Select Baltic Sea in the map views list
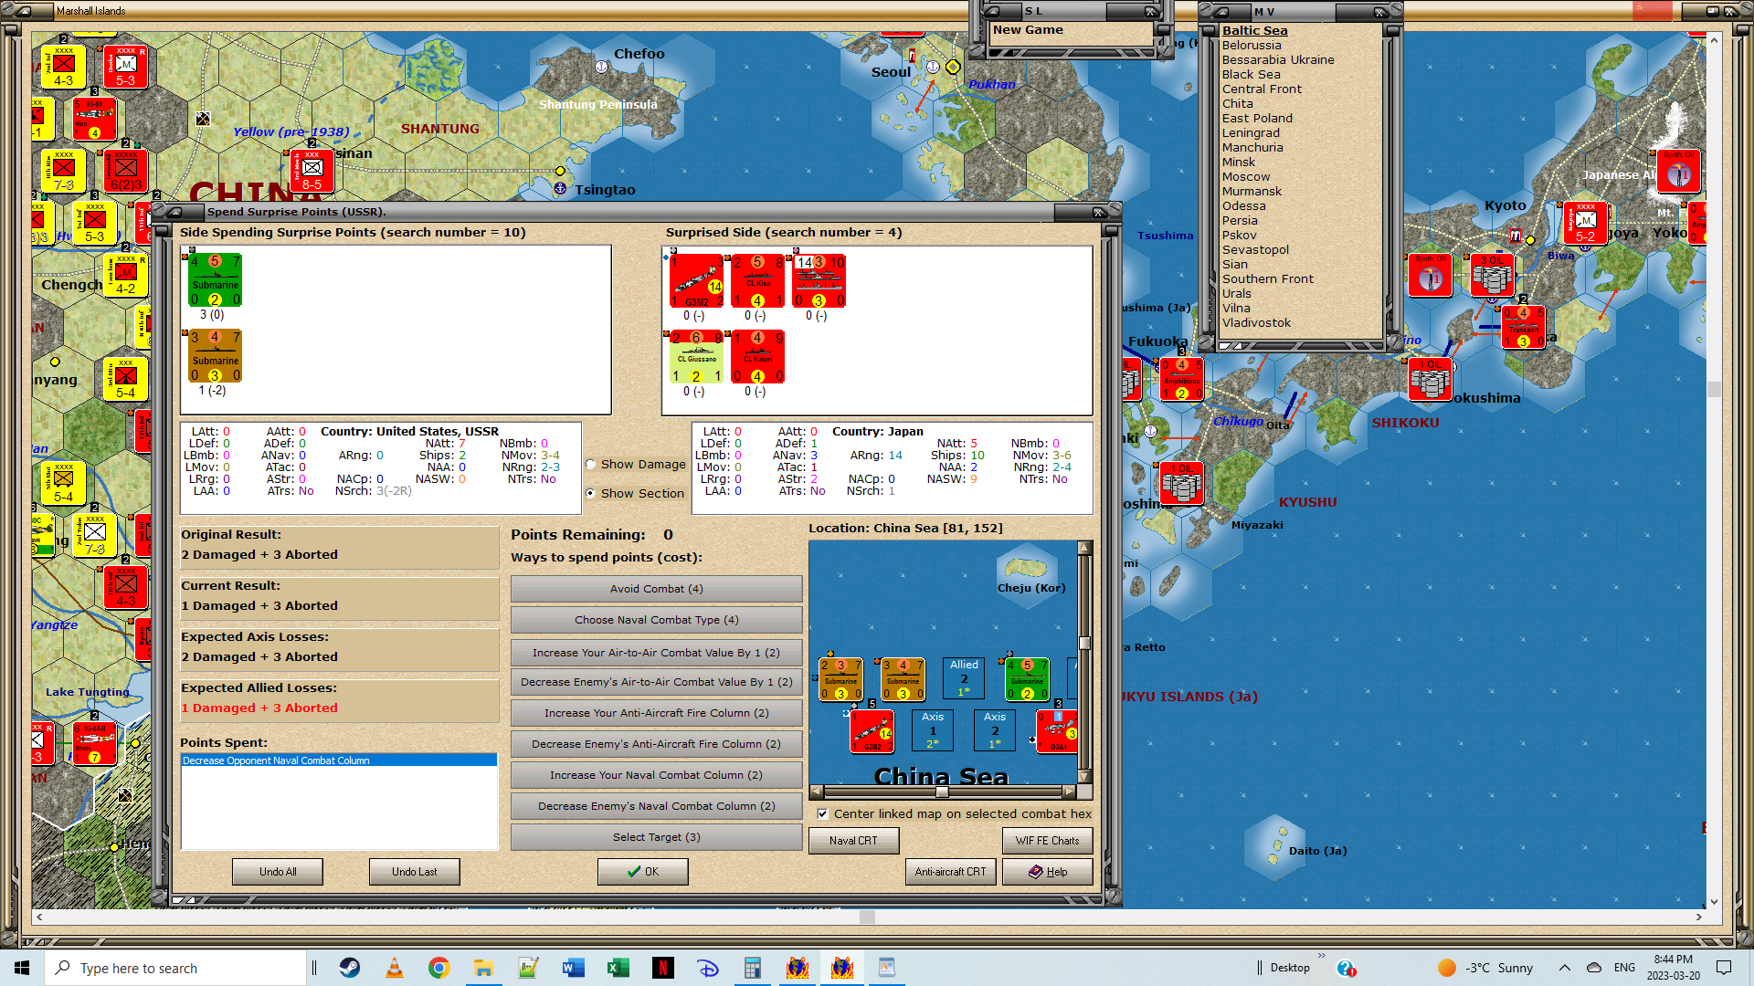The image size is (1754, 986). coord(1254,30)
